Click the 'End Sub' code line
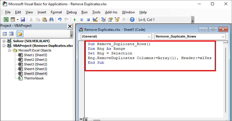 96,63
